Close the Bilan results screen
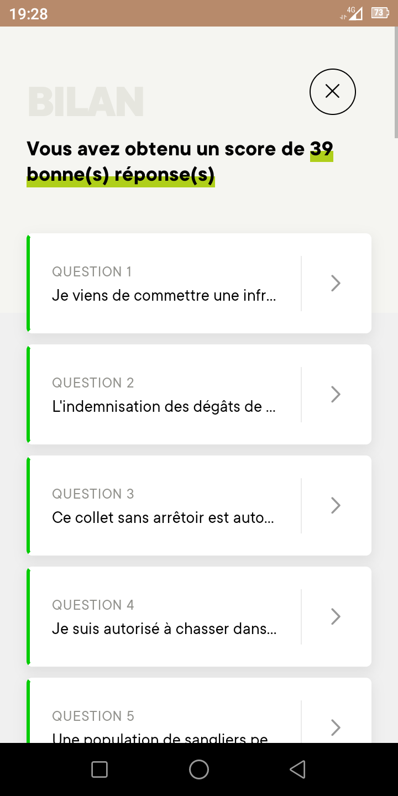 (x=332, y=92)
